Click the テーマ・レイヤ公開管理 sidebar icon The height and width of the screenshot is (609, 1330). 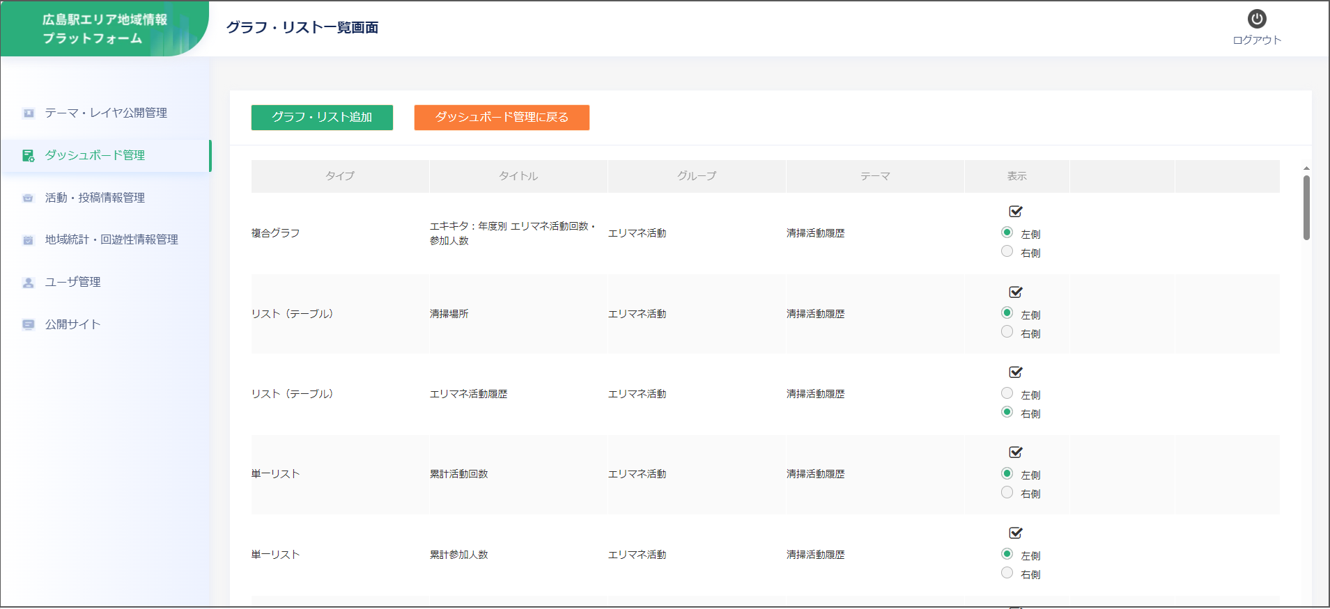tap(29, 113)
